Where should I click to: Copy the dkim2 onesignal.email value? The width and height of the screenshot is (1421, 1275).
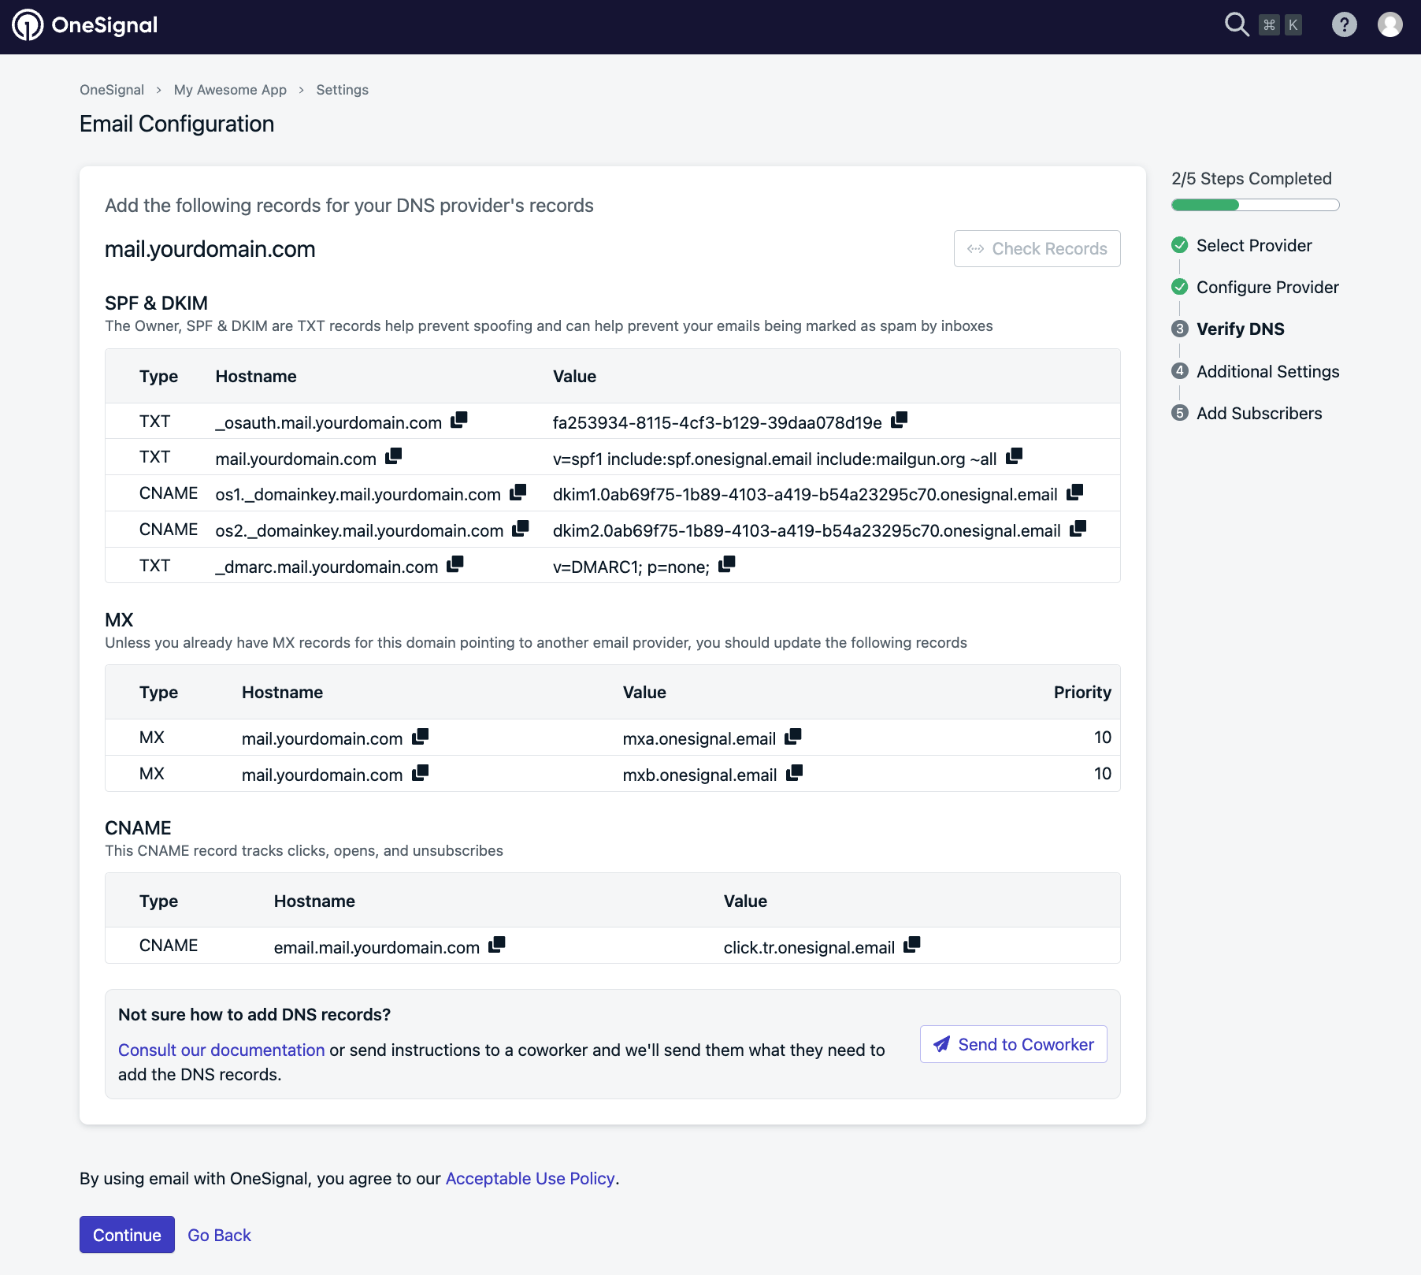[x=1078, y=529]
